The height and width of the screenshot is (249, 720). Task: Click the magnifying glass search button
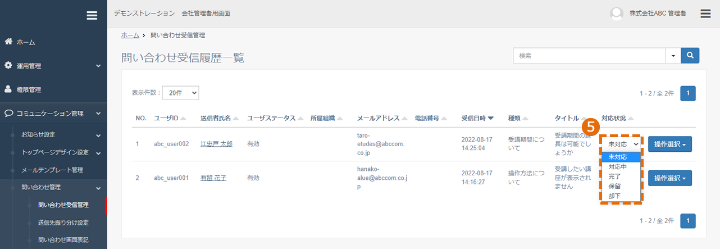(690, 56)
